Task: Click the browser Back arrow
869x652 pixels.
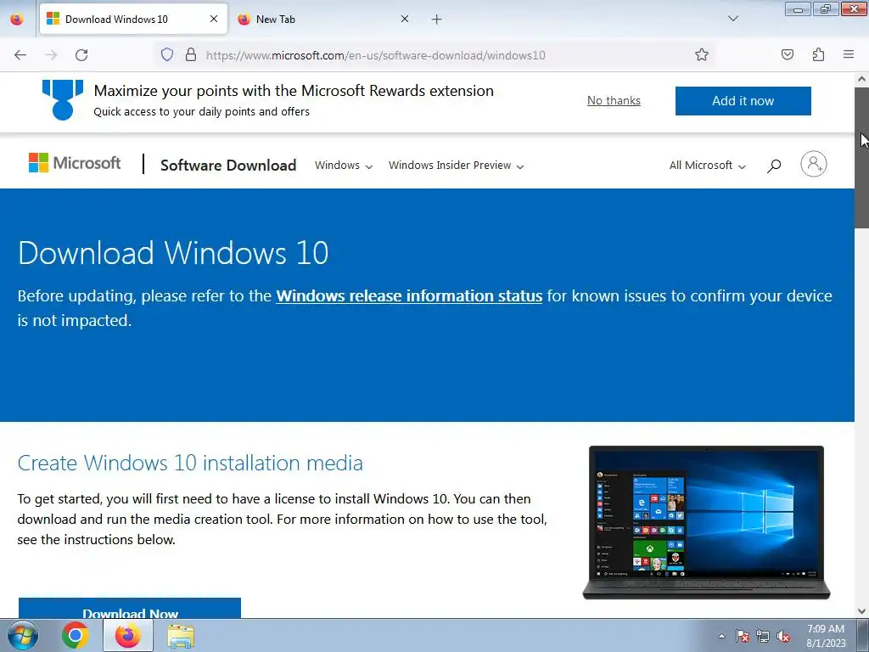Action: 20,55
